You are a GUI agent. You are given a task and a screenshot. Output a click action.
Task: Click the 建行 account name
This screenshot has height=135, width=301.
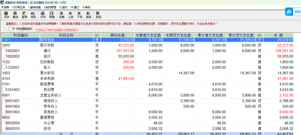[47, 51]
